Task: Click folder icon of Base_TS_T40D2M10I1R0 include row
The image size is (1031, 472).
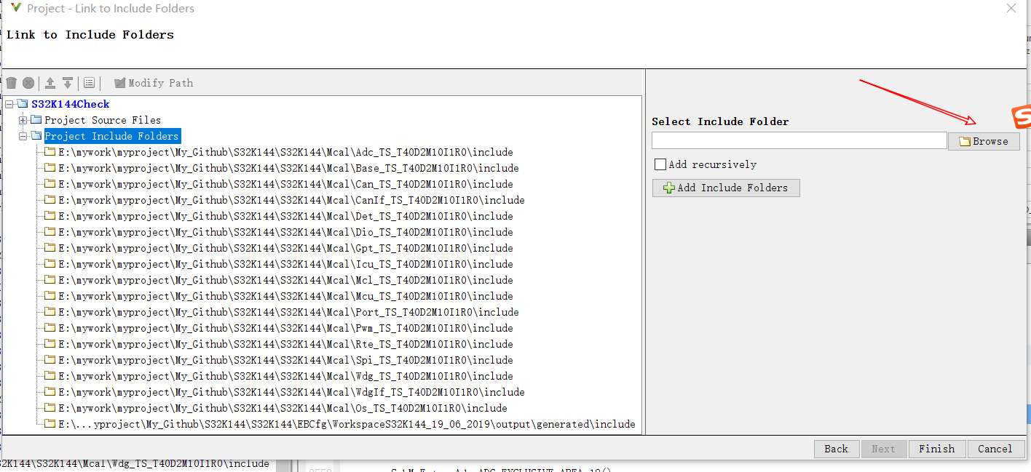Action: (x=50, y=168)
